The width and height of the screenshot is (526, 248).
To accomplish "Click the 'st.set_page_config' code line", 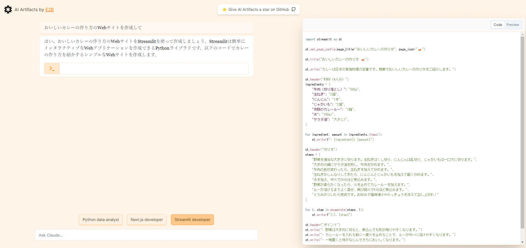I will (365, 49).
